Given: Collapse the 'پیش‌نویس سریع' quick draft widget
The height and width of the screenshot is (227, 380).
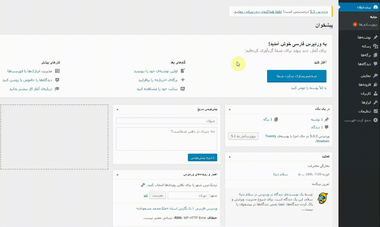Looking at the screenshot, I should point(117,109).
